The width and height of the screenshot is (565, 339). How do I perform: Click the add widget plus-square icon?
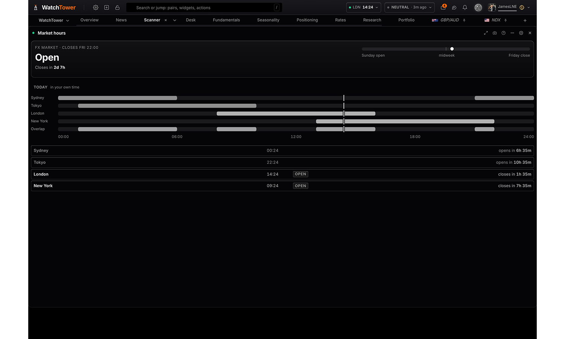coord(107,8)
